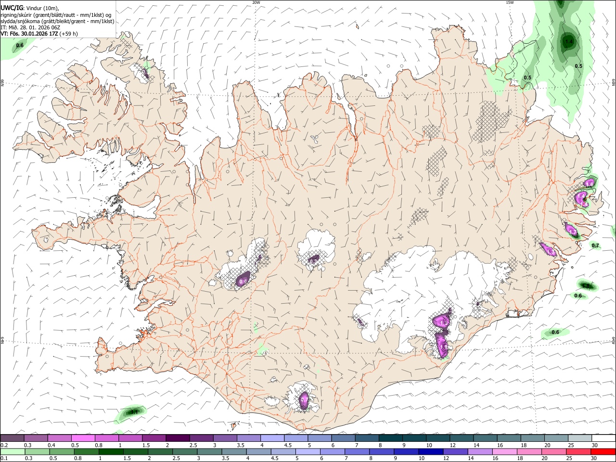This screenshot has height=462, width=616.
Task: Click the darkest green 1 mm rain swatch
Action: point(111,451)
